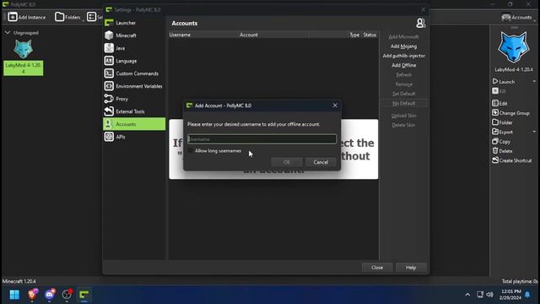The width and height of the screenshot is (540, 304).
Task: Open the Custom Commands settings page
Action: coord(134,73)
